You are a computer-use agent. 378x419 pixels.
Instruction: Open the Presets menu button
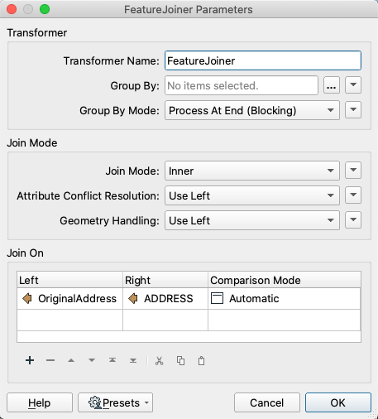click(x=115, y=402)
